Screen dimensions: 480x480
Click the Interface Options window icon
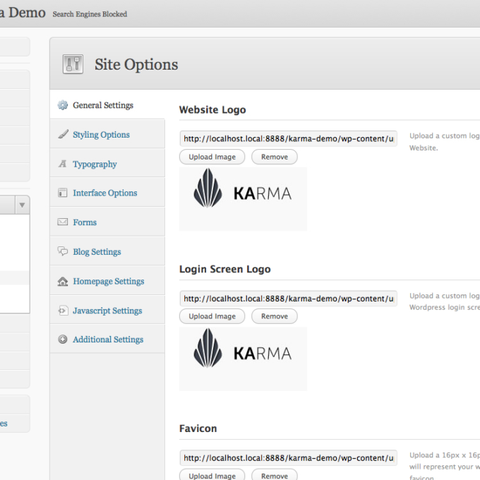[63, 193]
